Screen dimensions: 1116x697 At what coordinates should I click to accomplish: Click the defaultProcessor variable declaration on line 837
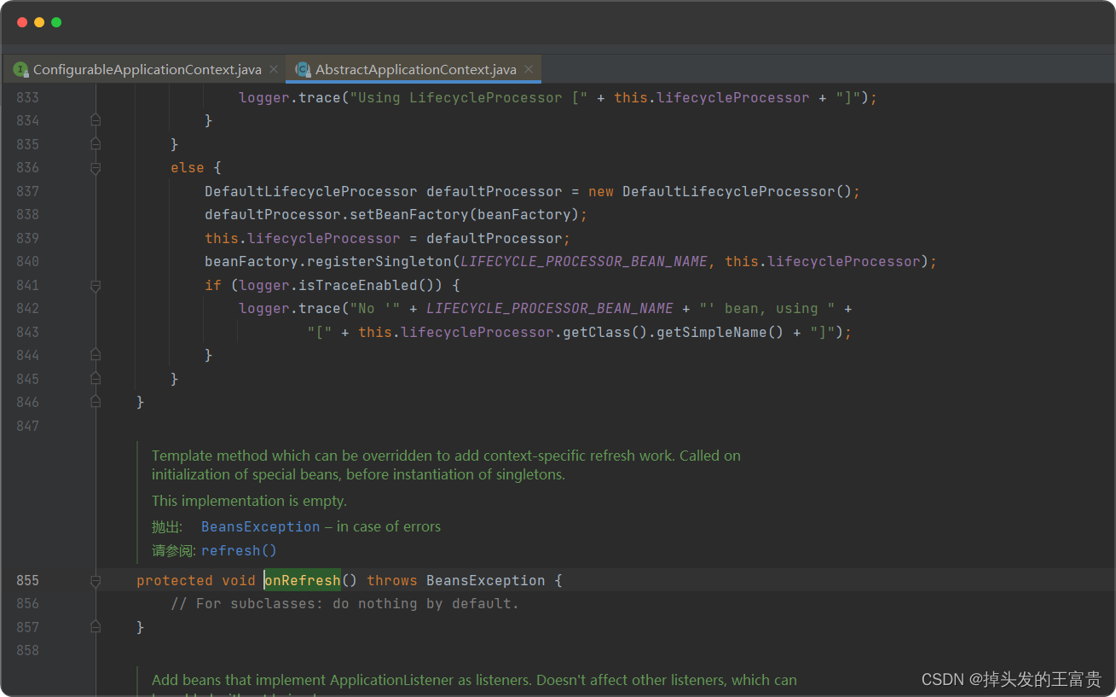pos(494,191)
